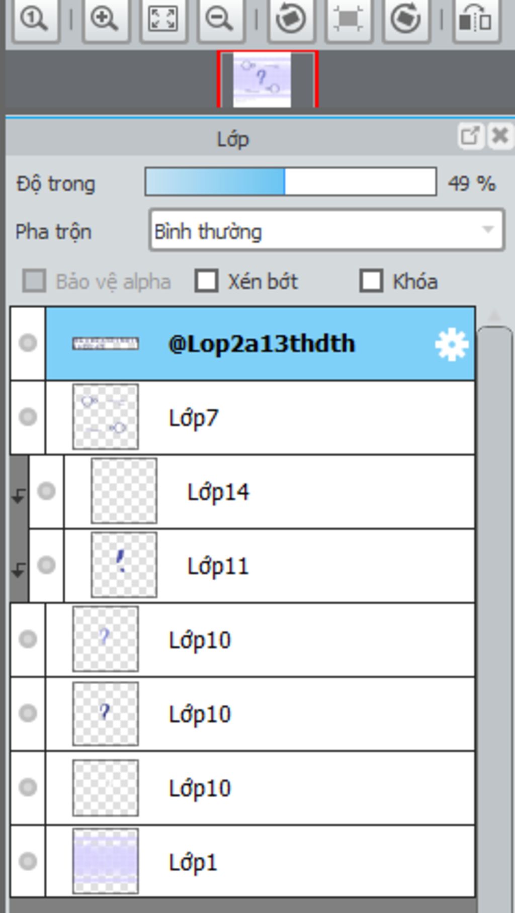Reset canvas rotation icon
515x913 pixels.
coord(349,19)
